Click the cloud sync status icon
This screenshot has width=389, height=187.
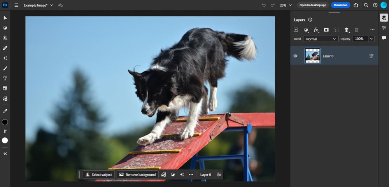point(60,5)
